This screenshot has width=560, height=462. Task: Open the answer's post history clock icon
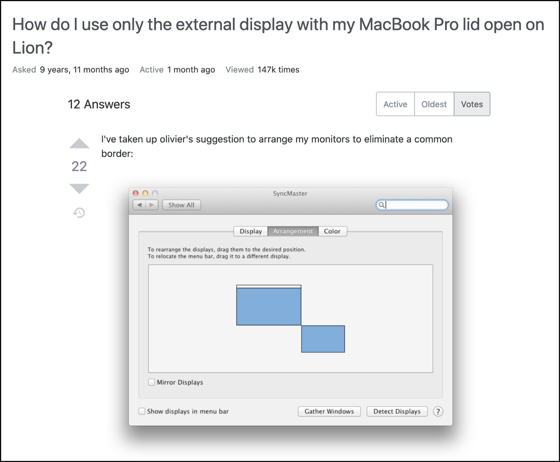(x=79, y=212)
